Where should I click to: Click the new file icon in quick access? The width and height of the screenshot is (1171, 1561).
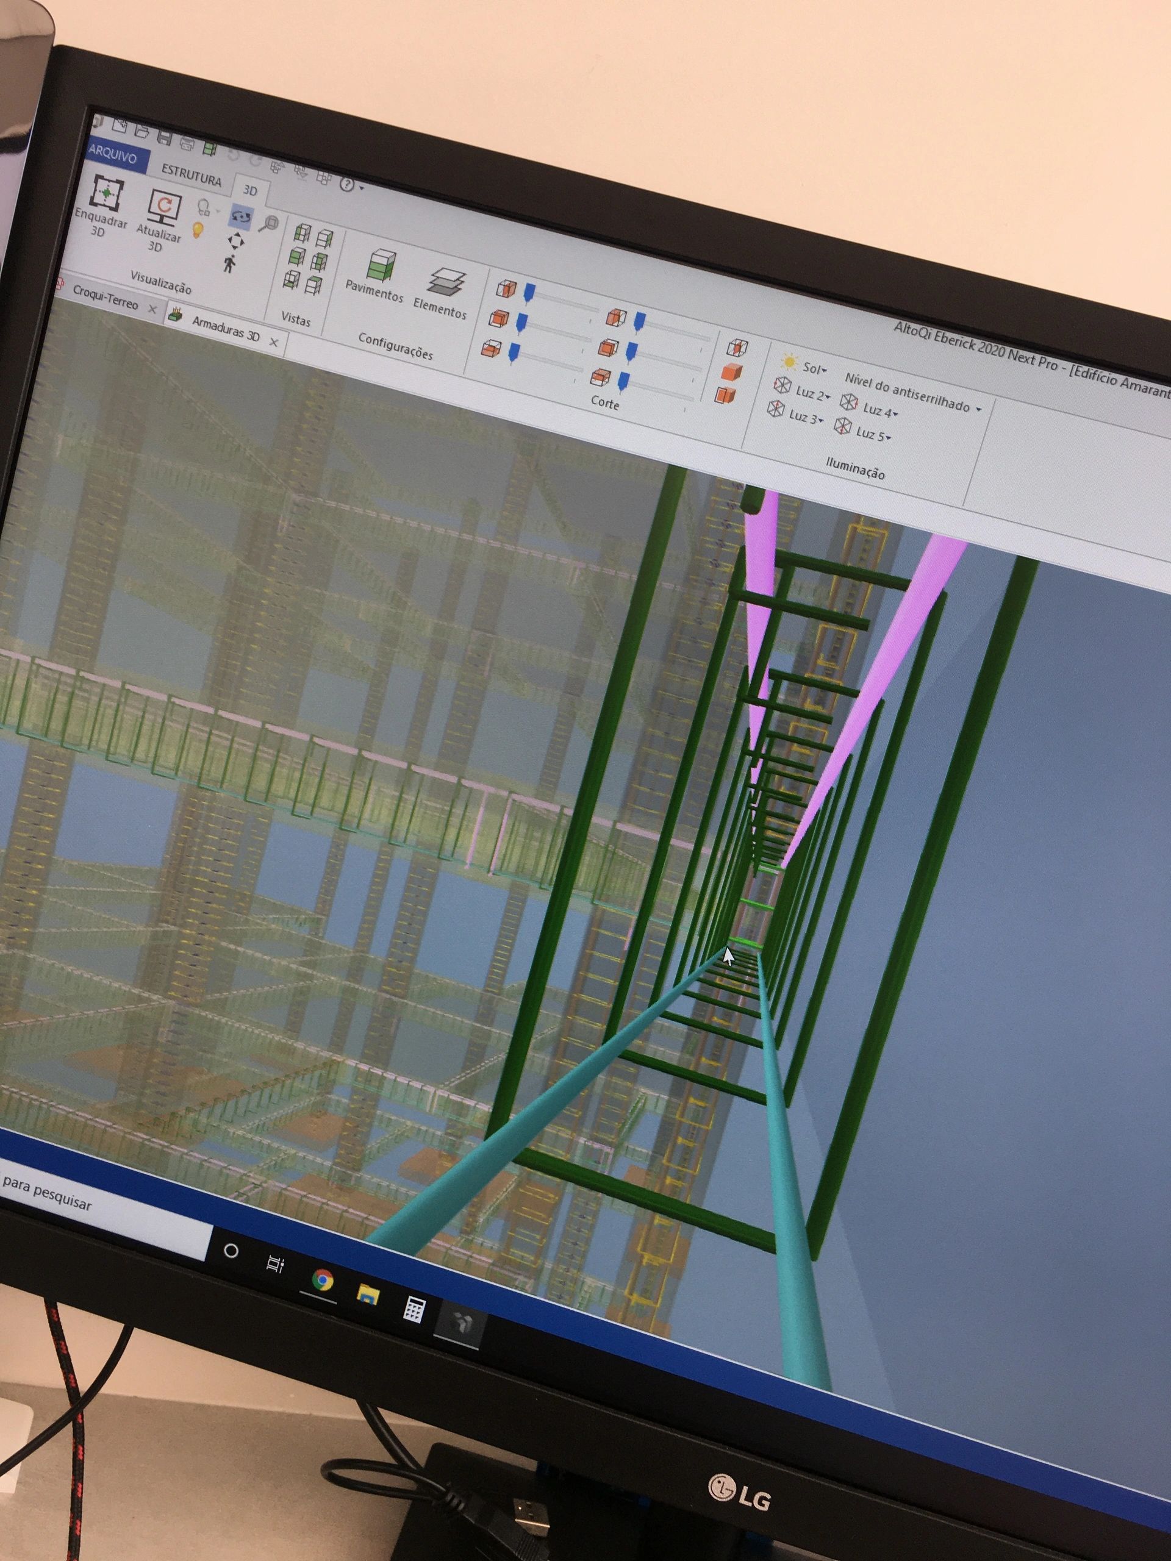pos(120,127)
